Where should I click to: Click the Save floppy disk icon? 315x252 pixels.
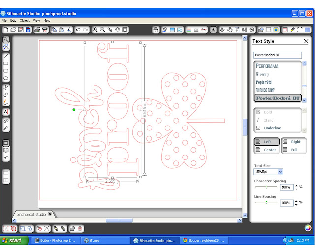(21, 30)
